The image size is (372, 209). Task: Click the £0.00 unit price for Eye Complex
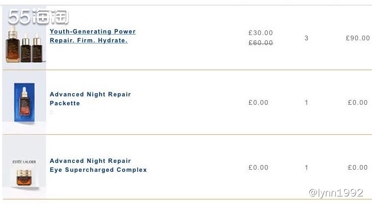258,168
